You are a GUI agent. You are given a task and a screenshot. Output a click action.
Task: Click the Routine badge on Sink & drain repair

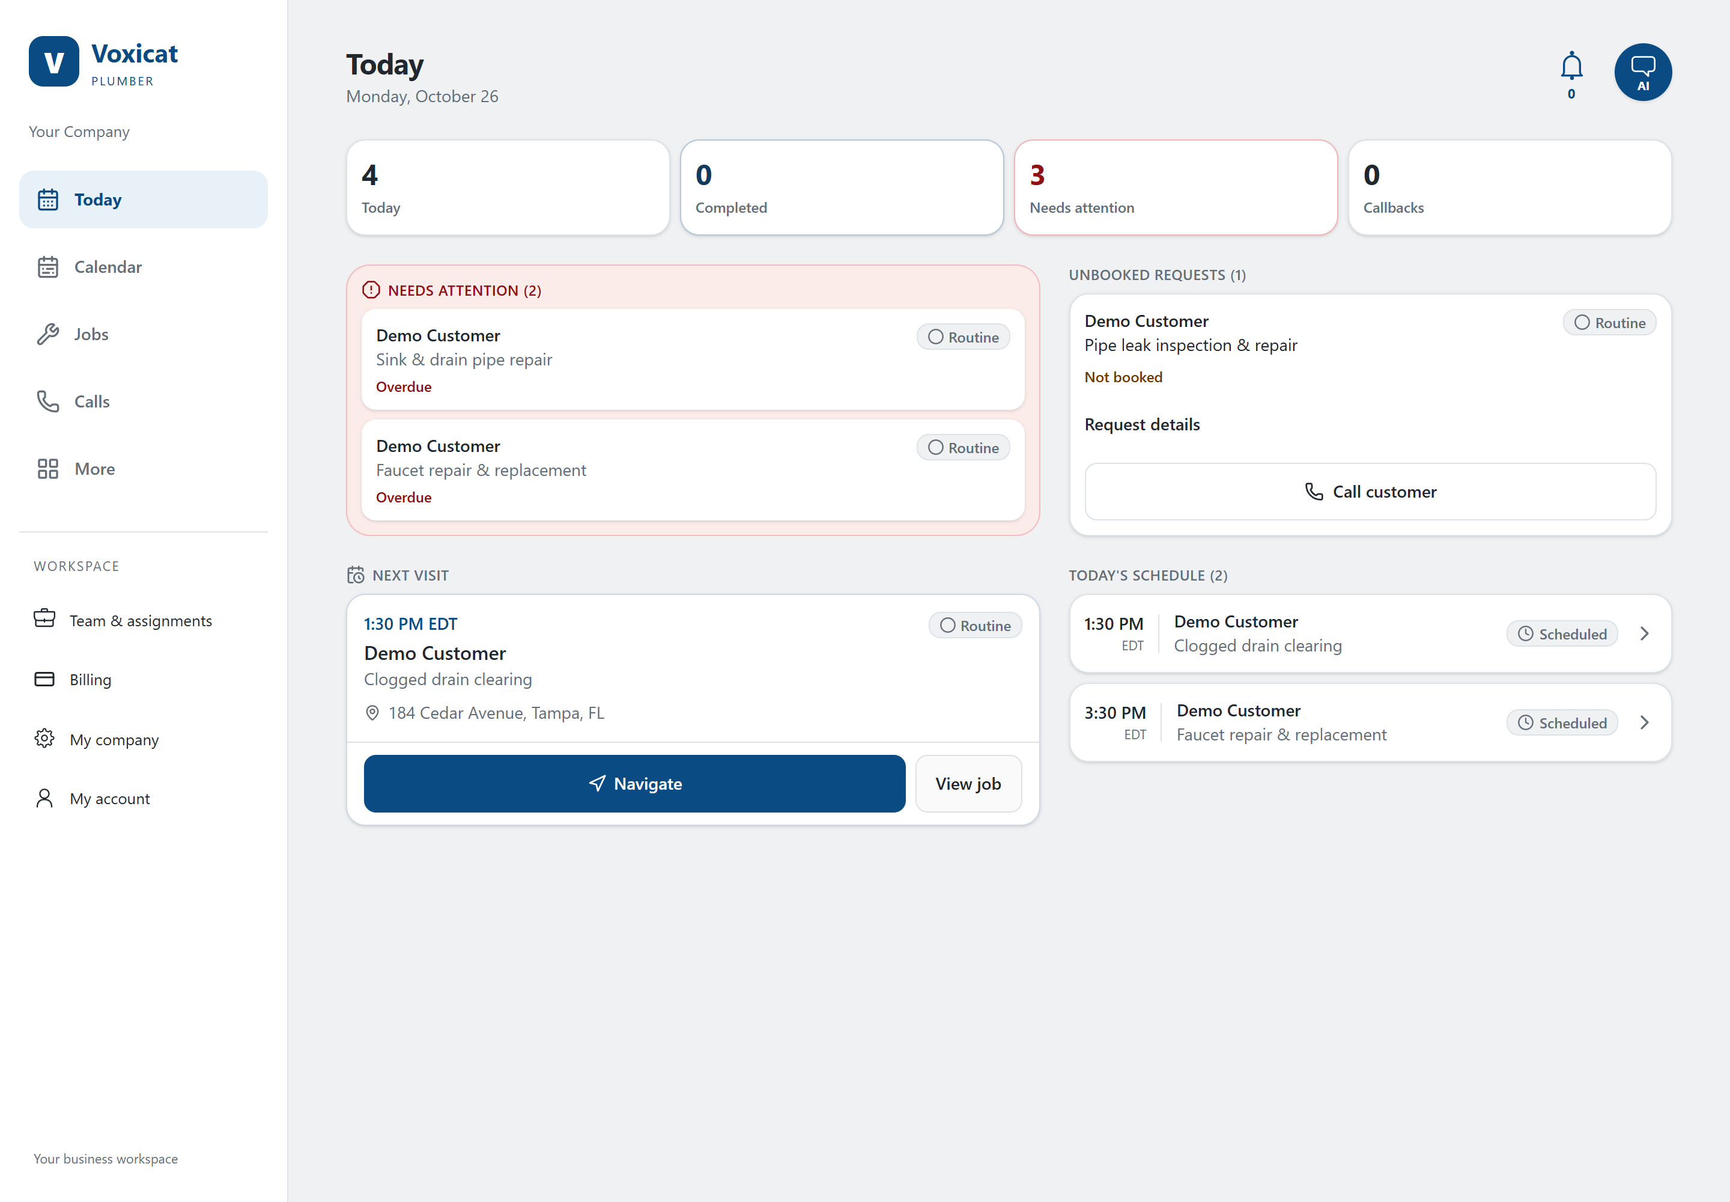963,337
